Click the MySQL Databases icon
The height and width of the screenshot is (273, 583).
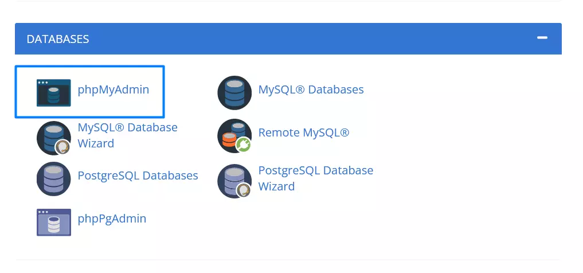pyautogui.click(x=234, y=92)
